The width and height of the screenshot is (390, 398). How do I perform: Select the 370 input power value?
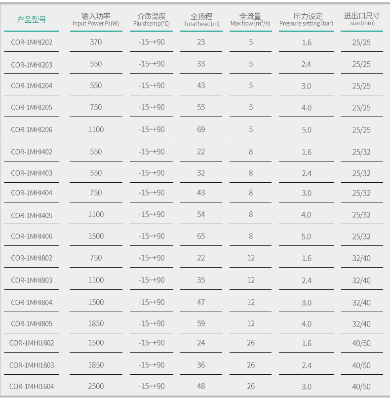coord(96,42)
